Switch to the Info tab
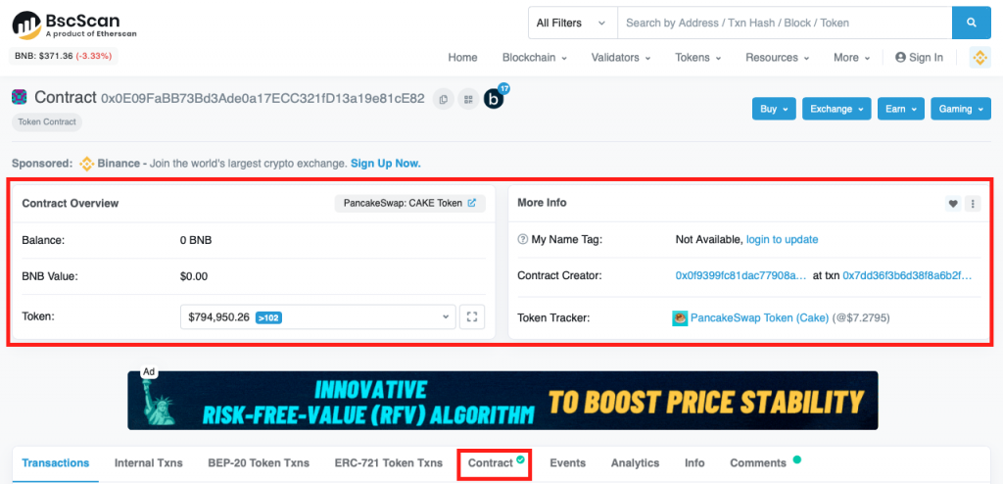This screenshot has height=484, width=1003. pos(694,462)
